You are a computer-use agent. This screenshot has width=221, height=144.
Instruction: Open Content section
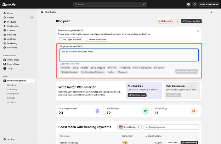[x=11, y=30]
